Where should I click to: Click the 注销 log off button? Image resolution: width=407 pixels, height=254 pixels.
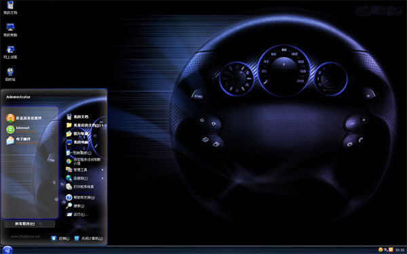pos(60,238)
